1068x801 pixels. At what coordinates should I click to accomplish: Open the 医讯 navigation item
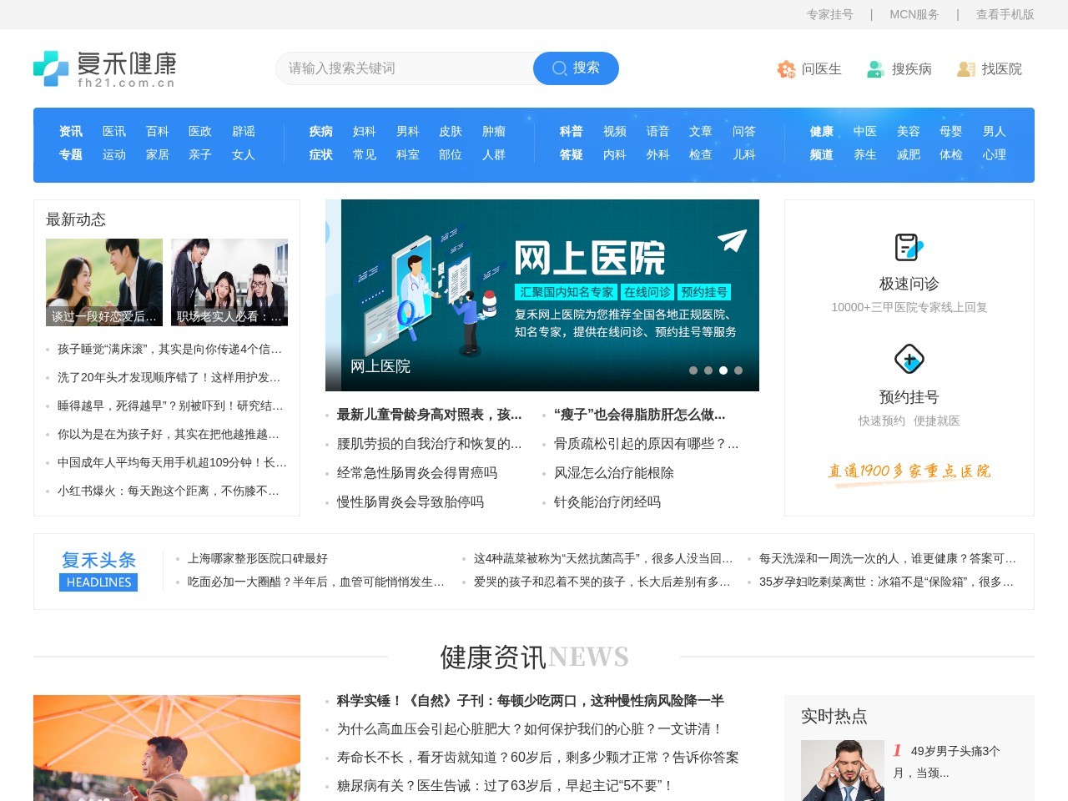click(x=114, y=131)
